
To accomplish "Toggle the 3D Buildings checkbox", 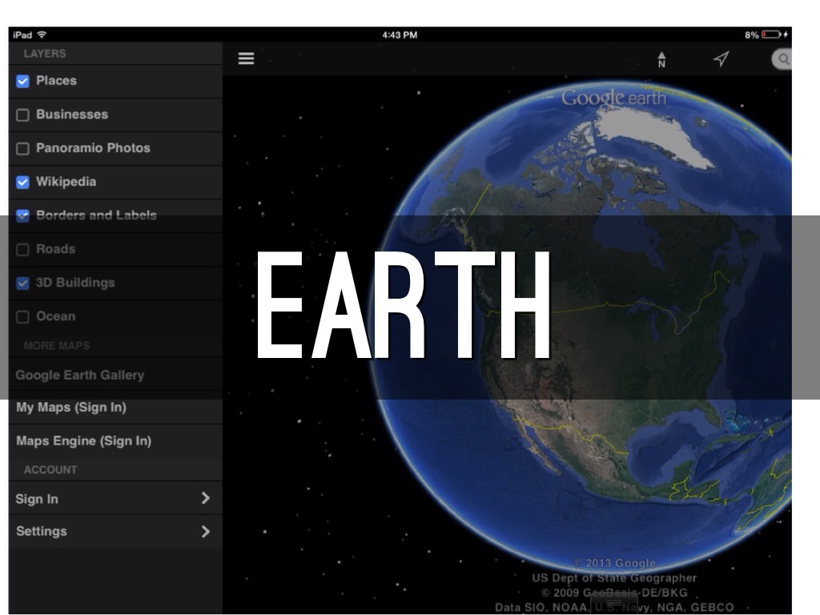I will (22, 283).
